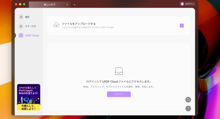Click the star icon in sidebar
This screenshot has height=119, width=220.
click(x=21, y=26)
